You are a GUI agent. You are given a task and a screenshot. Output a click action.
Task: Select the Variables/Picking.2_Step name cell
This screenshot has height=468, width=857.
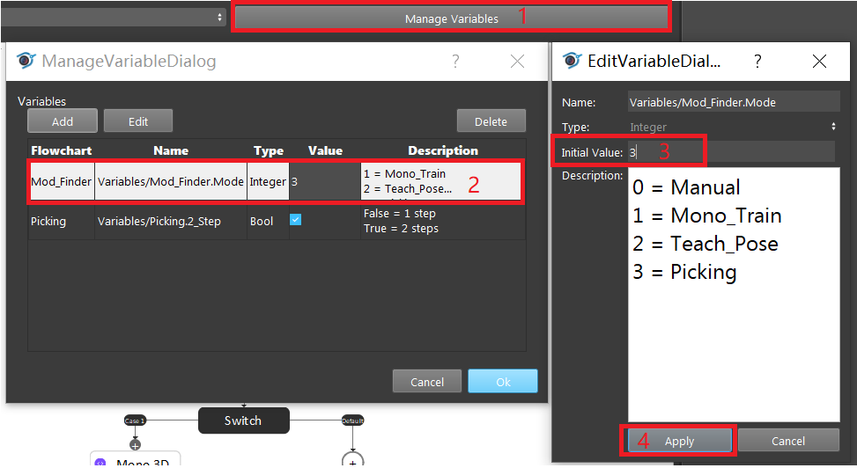point(171,221)
